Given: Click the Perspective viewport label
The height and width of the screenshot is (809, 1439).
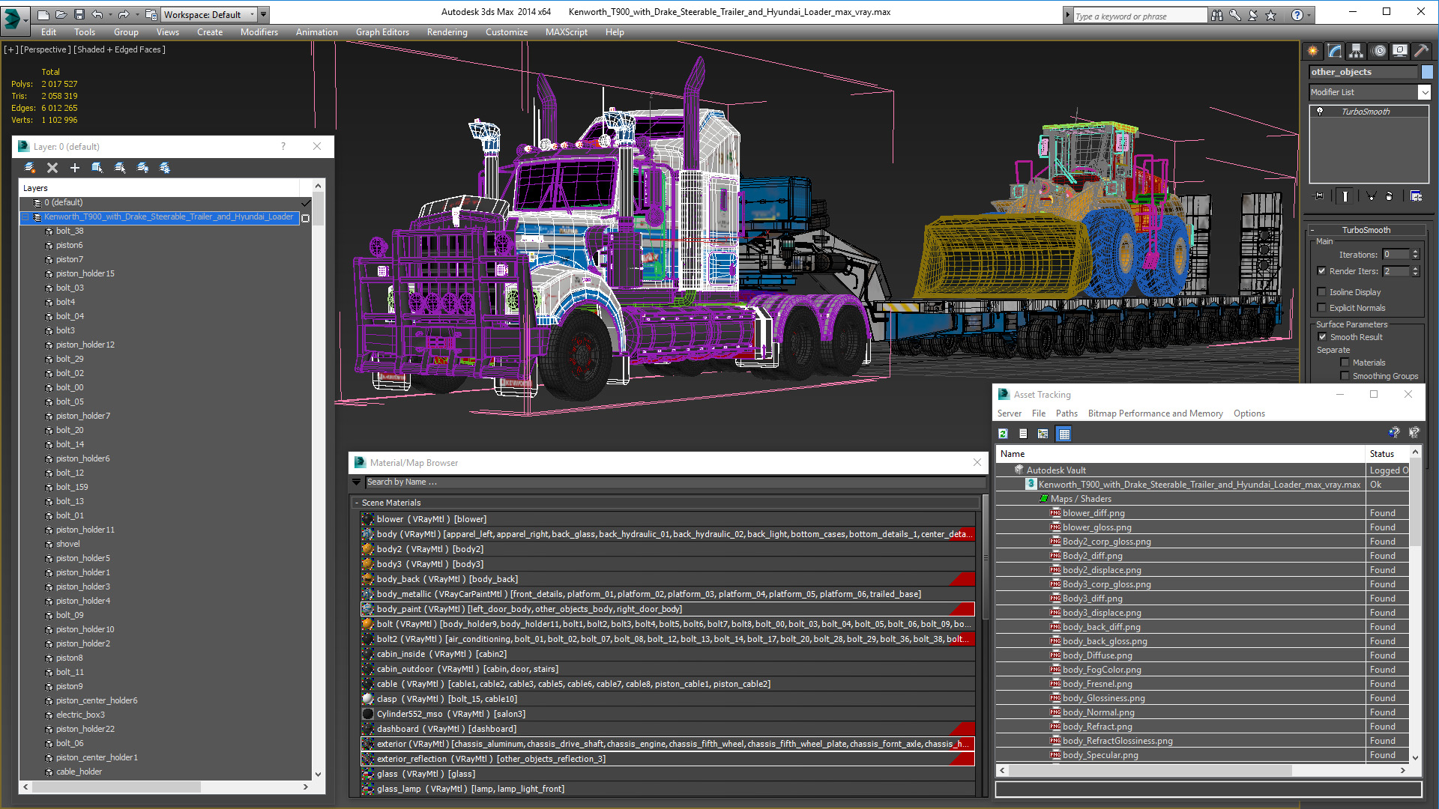Looking at the screenshot, I should pyautogui.click(x=46, y=49).
